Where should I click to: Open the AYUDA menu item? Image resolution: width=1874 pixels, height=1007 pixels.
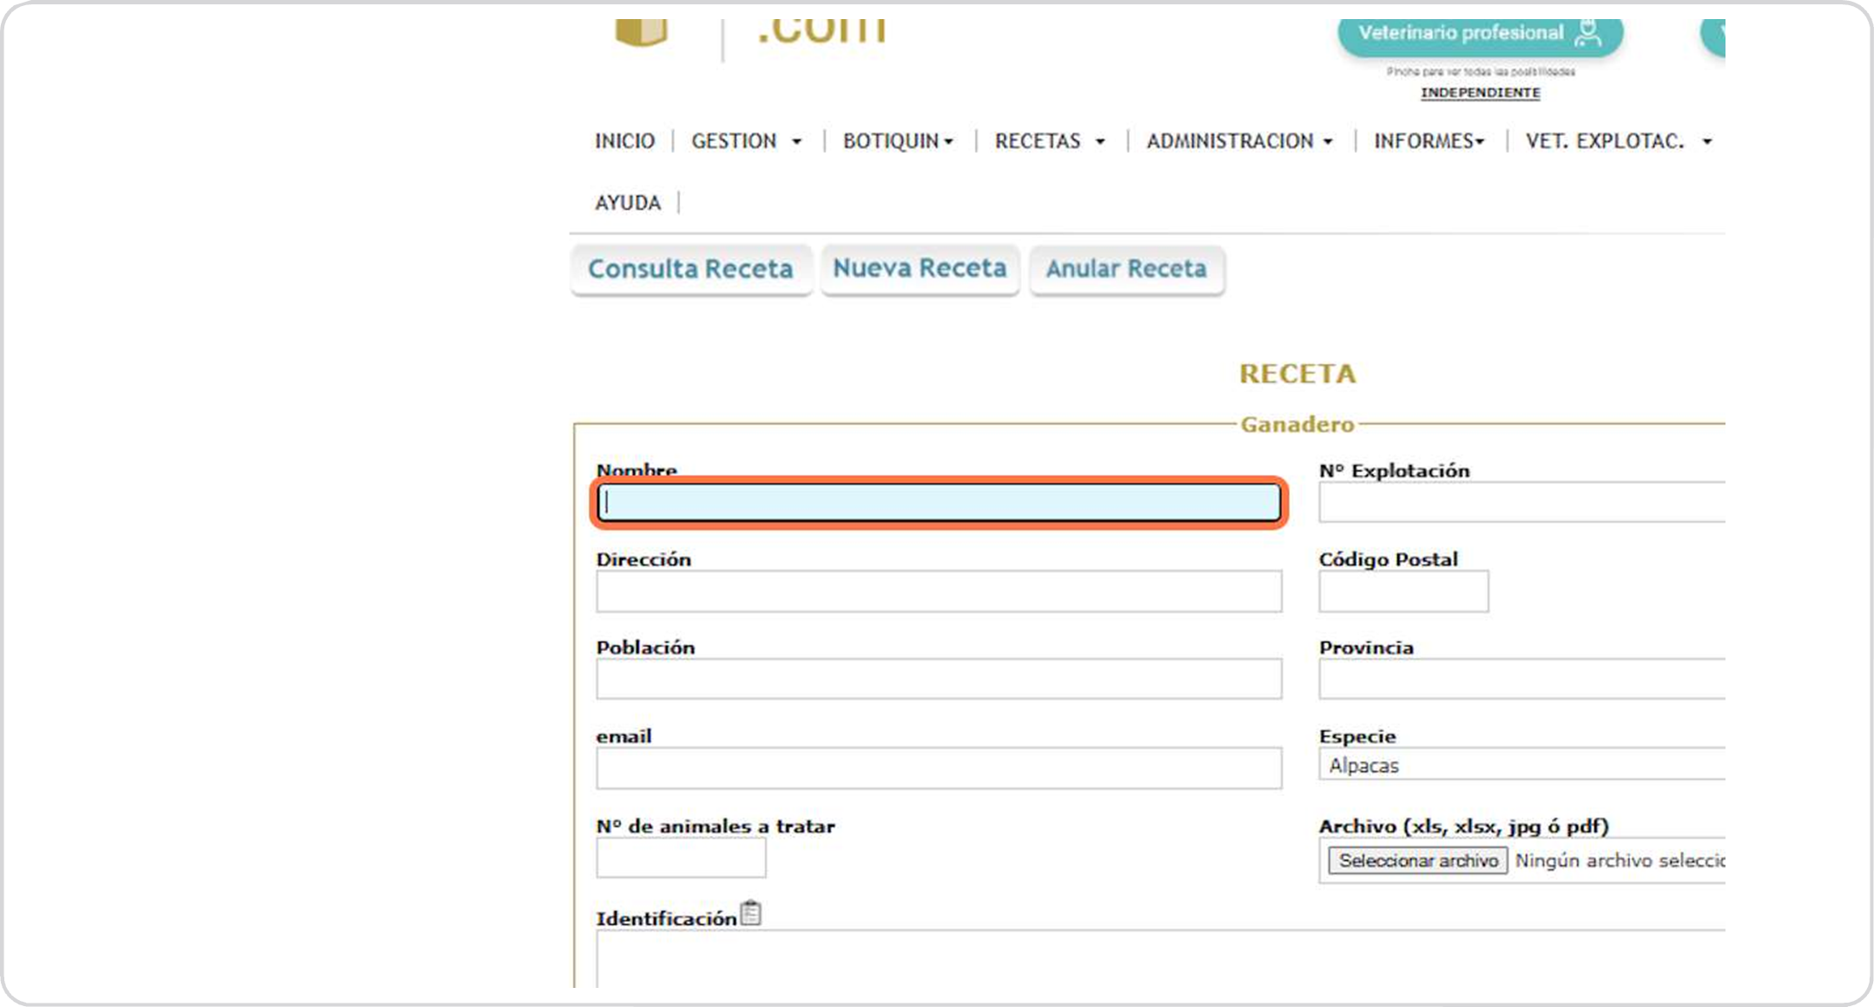pos(628,203)
